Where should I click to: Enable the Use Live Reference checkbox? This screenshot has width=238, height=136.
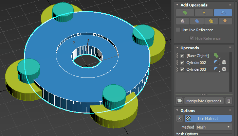pos(178,30)
